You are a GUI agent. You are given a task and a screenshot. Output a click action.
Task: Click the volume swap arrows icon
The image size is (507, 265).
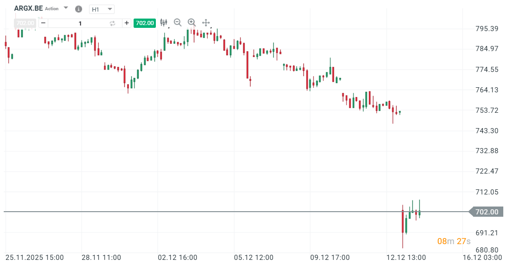(x=112, y=23)
